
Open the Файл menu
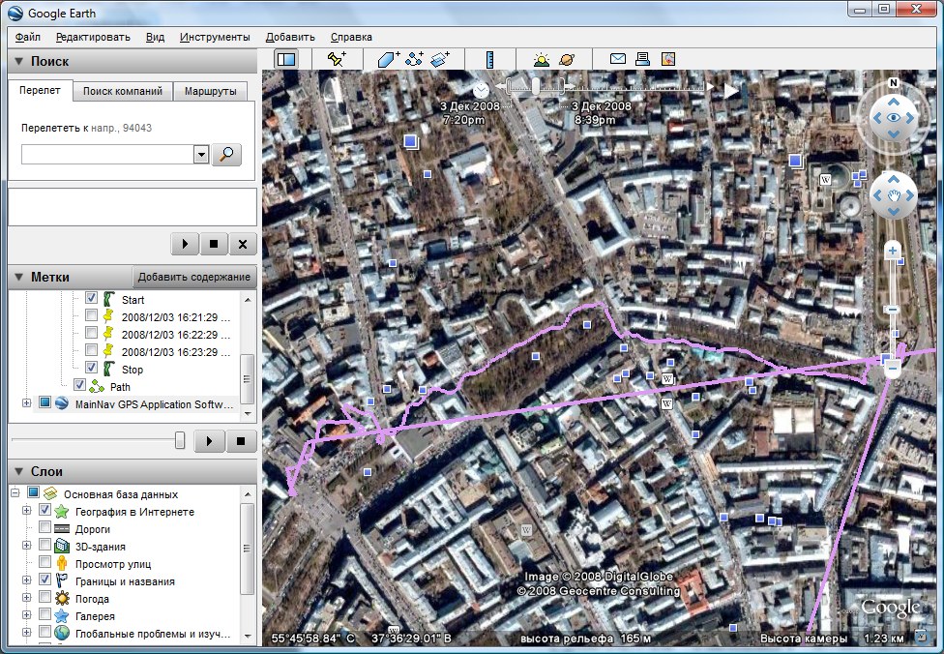point(28,37)
